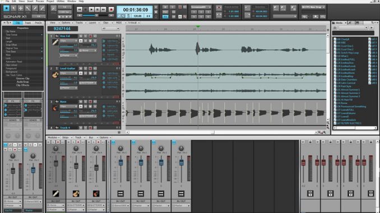Click the punch record icon in control bar
This screenshot has width=380, height=213.
click(219, 8)
